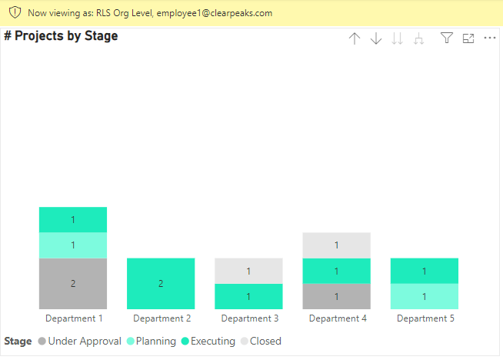The width and height of the screenshot is (503, 360).
Task: Enter focus mode for the chart
Action: pos(468,38)
